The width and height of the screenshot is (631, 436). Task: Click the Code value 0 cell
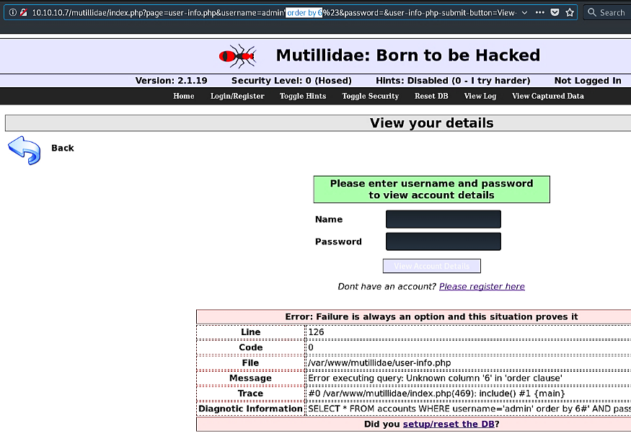click(x=311, y=347)
